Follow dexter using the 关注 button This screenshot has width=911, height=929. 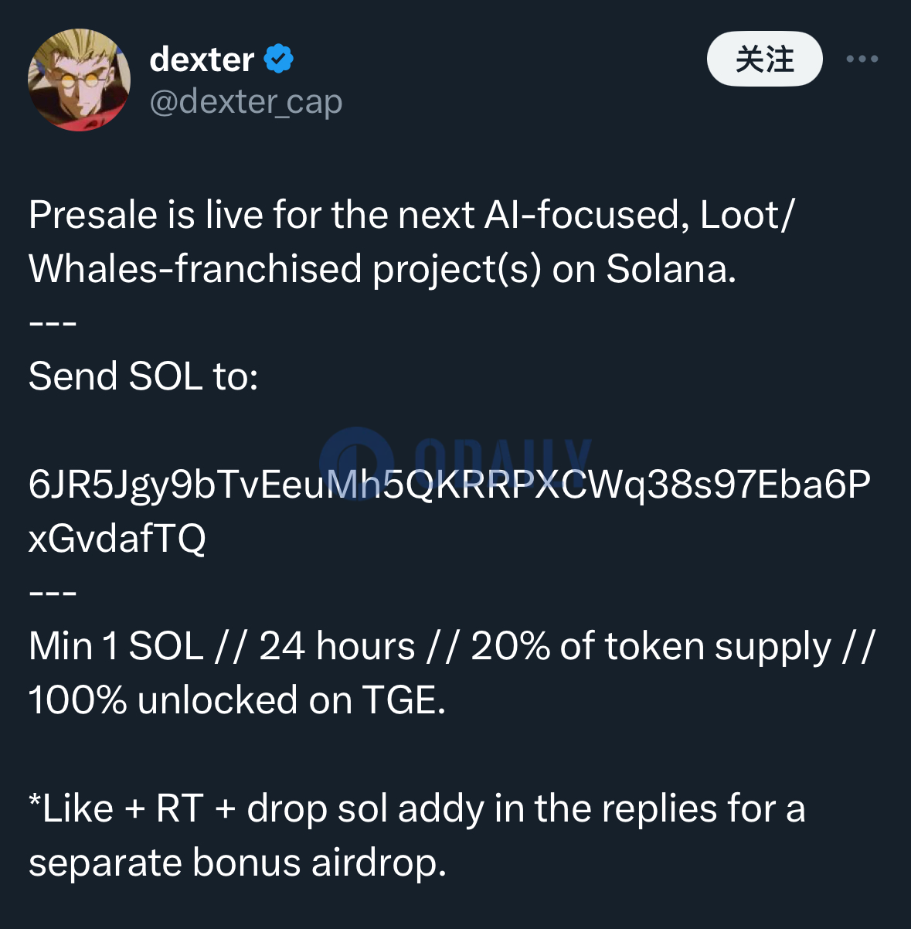(764, 59)
